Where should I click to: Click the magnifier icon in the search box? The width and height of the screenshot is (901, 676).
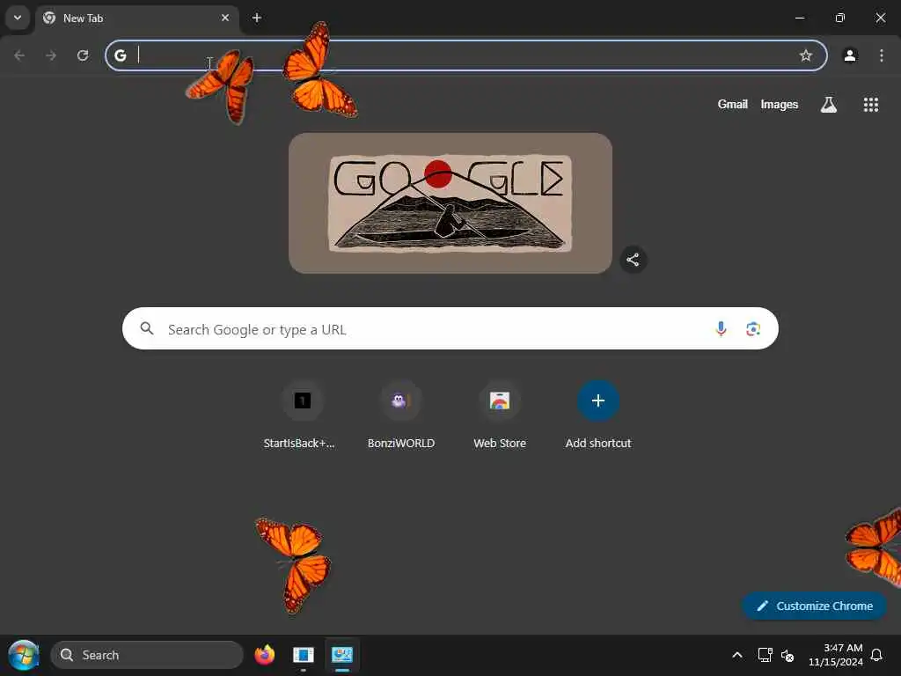click(x=147, y=328)
